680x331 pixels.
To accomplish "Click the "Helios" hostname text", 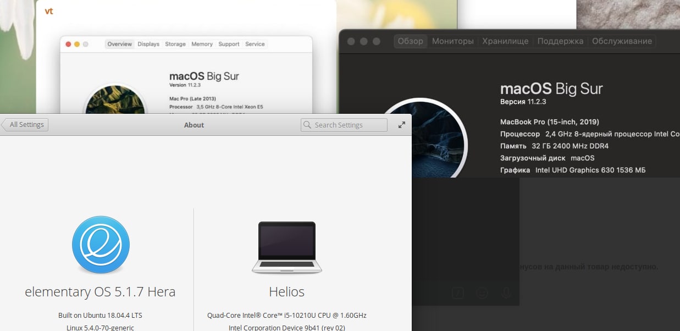I will 287,292.
